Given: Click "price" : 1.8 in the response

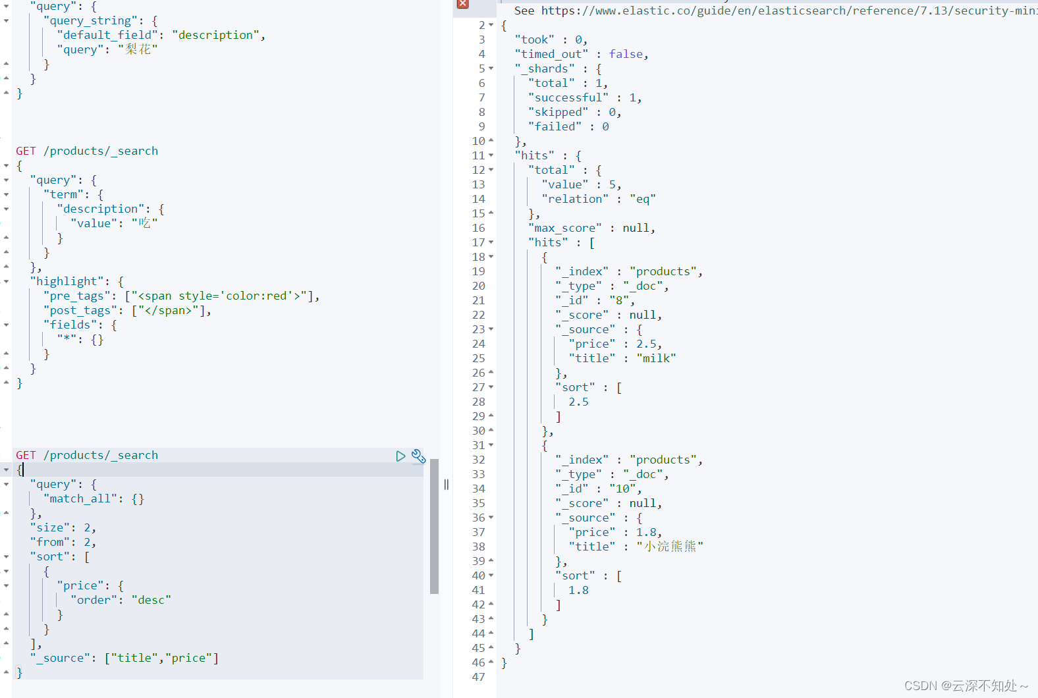Looking at the screenshot, I should pos(616,532).
